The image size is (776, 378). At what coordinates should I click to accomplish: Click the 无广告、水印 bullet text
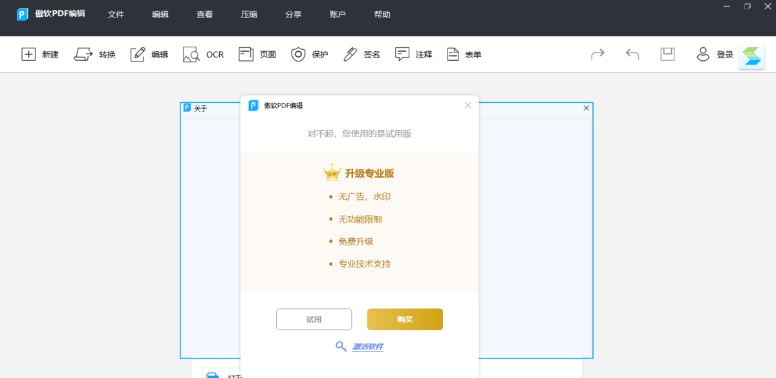tap(365, 196)
